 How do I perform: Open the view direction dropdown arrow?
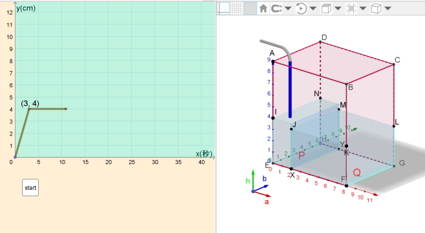click(x=338, y=8)
